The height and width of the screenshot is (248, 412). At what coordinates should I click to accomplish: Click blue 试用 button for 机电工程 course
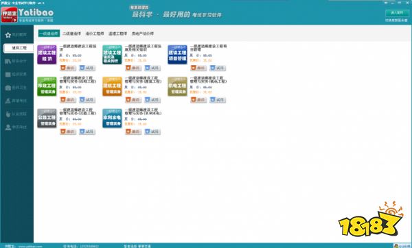[x=218, y=99]
